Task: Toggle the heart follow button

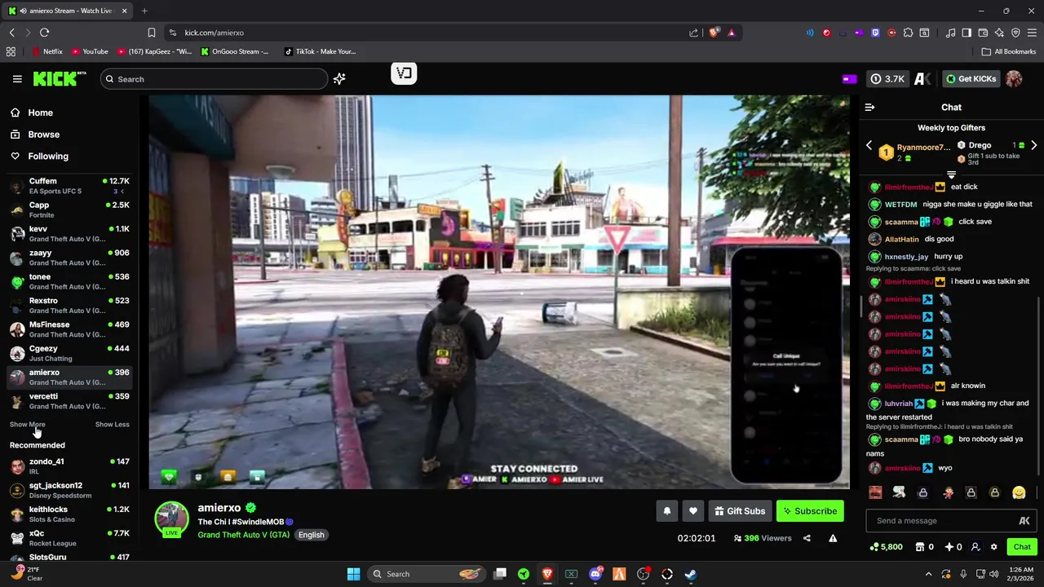Action: (693, 511)
